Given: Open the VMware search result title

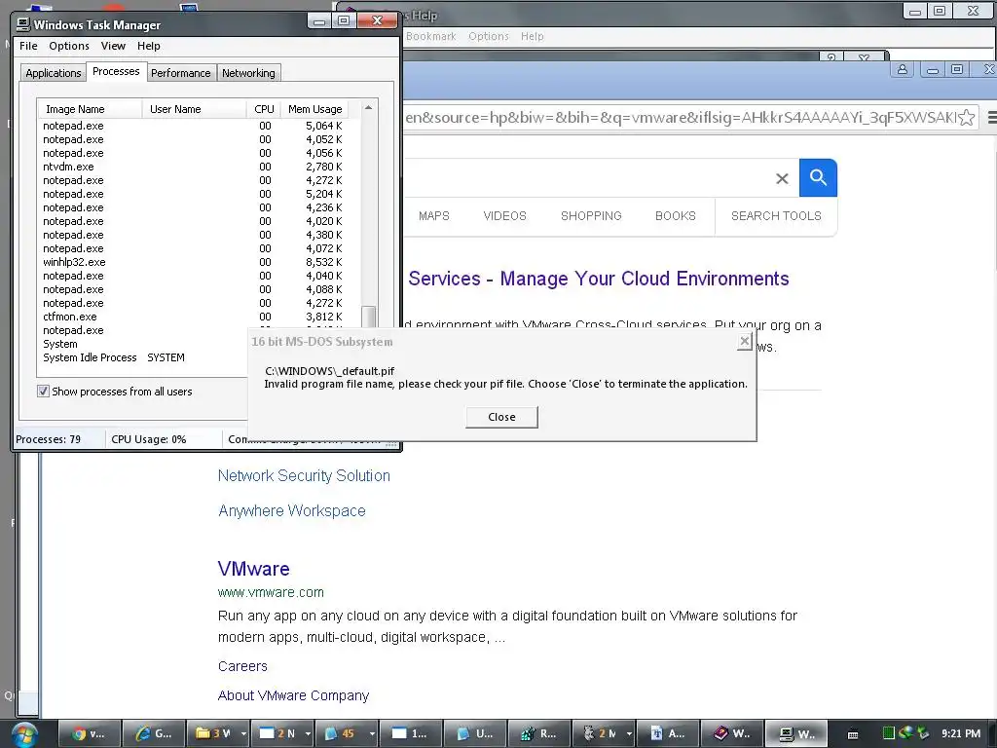Looking at the screenshot, I should click(254, 569).
